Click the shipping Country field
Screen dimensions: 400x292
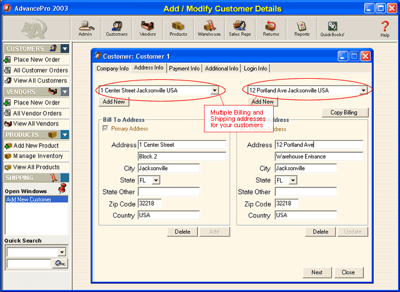tap(306, 215)
